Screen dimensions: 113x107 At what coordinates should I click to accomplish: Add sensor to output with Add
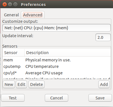pos(104,84)
